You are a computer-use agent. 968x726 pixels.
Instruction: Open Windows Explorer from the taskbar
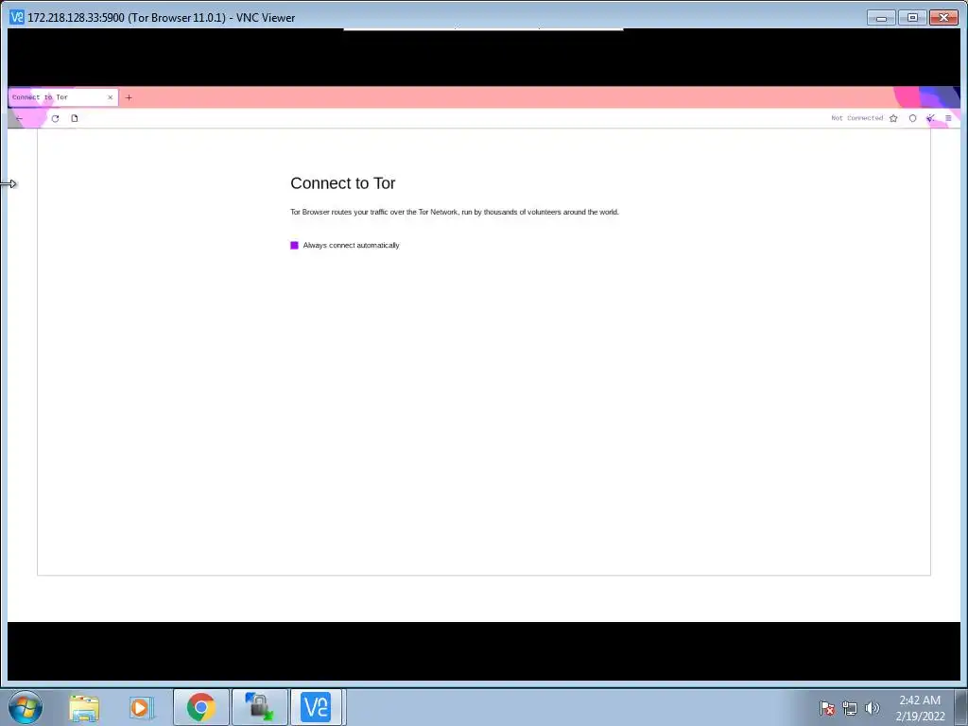tap(84, 707)
